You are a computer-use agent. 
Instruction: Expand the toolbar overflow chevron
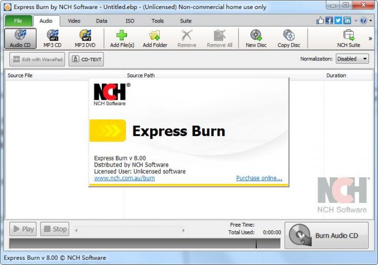click(371, 38)
